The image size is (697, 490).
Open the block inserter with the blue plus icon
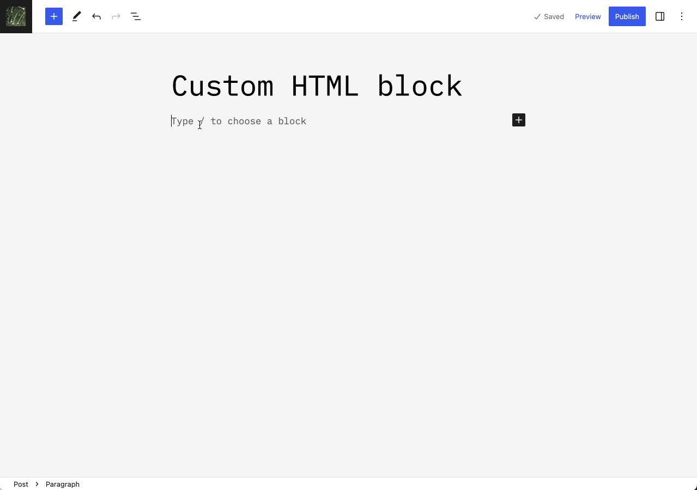pos(53,16)
